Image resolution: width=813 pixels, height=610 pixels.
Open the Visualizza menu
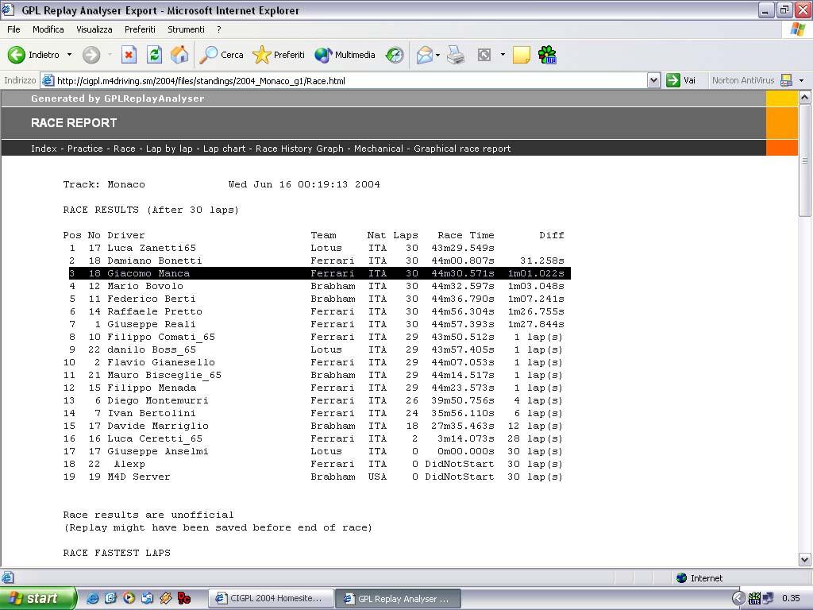click(x=94, y=29)
